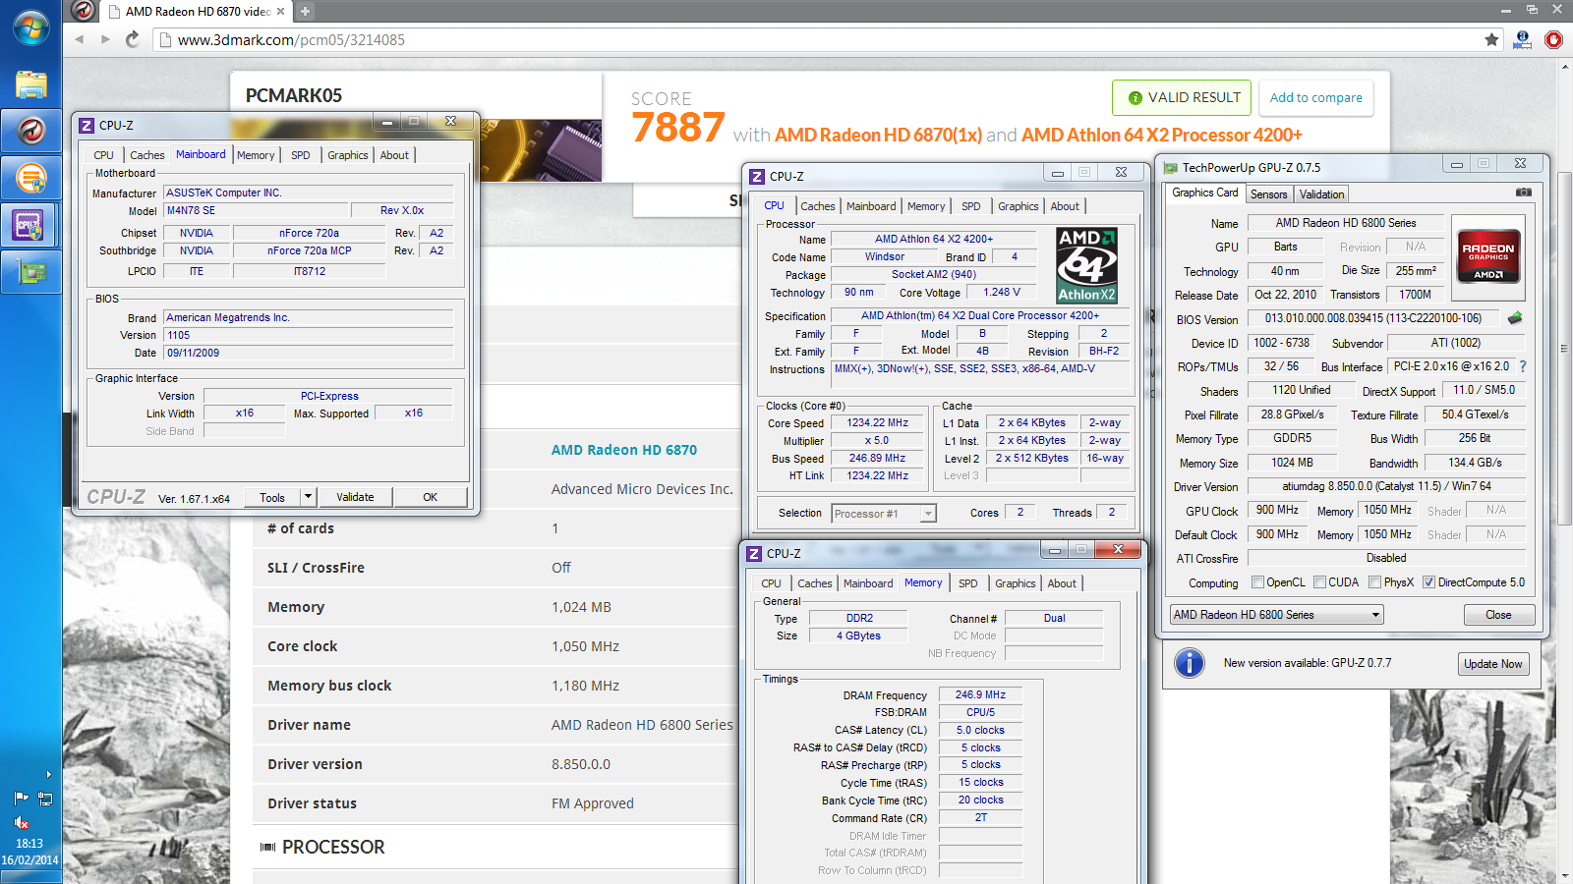Open SPD tab in Mainboard CPU-Z window
This screenshot has width=1573, height=884.
301,155
